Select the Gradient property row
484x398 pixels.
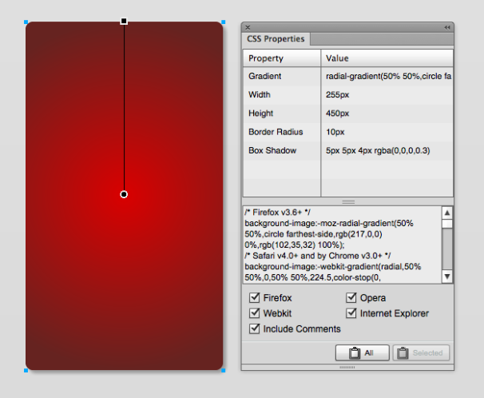point(348,76)
